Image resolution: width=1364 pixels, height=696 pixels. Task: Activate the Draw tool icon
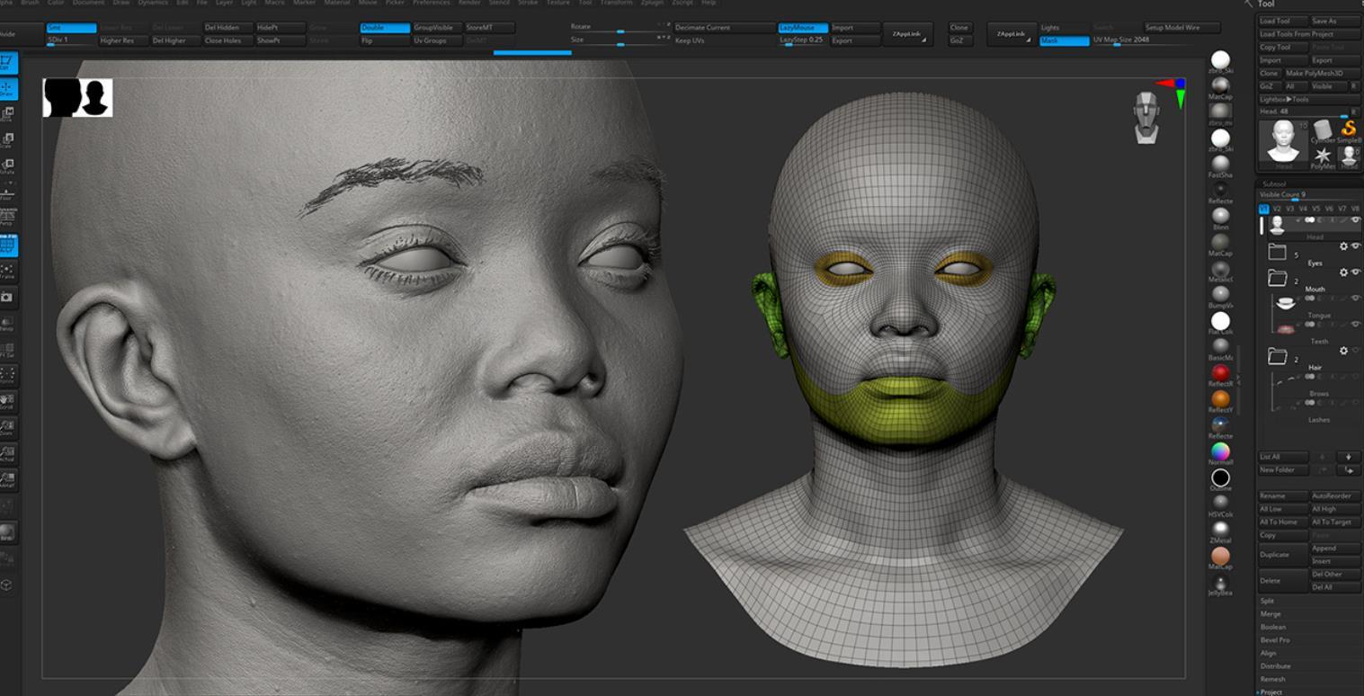(7, 89)
